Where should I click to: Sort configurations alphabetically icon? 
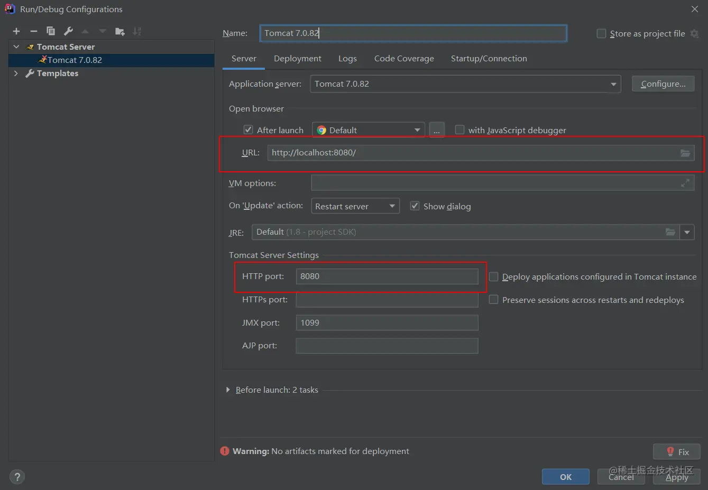point(137,31)
